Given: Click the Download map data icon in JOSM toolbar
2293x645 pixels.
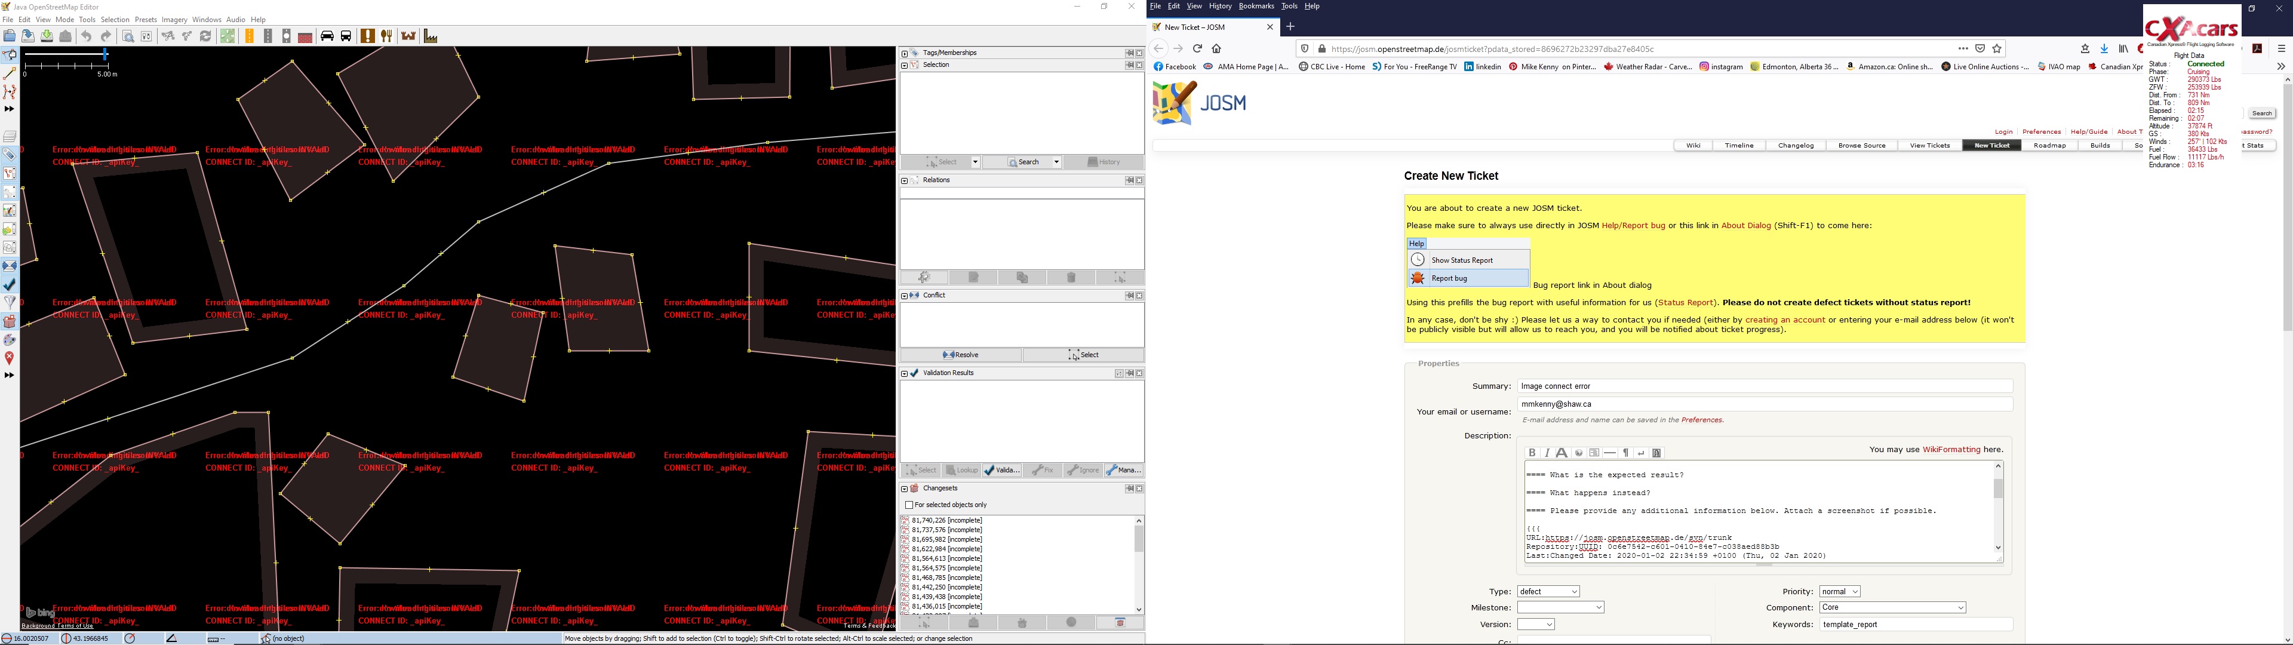Looking at the screenshot, I should click(47, 36).
